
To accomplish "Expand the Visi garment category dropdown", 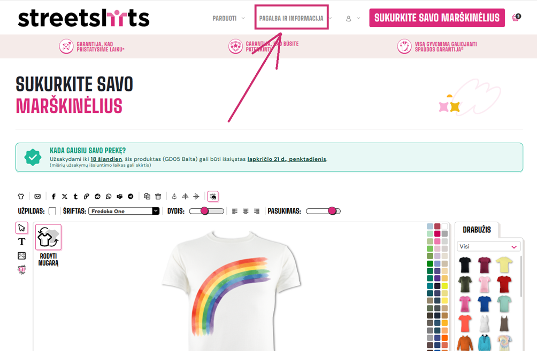I will coord(488,246).
